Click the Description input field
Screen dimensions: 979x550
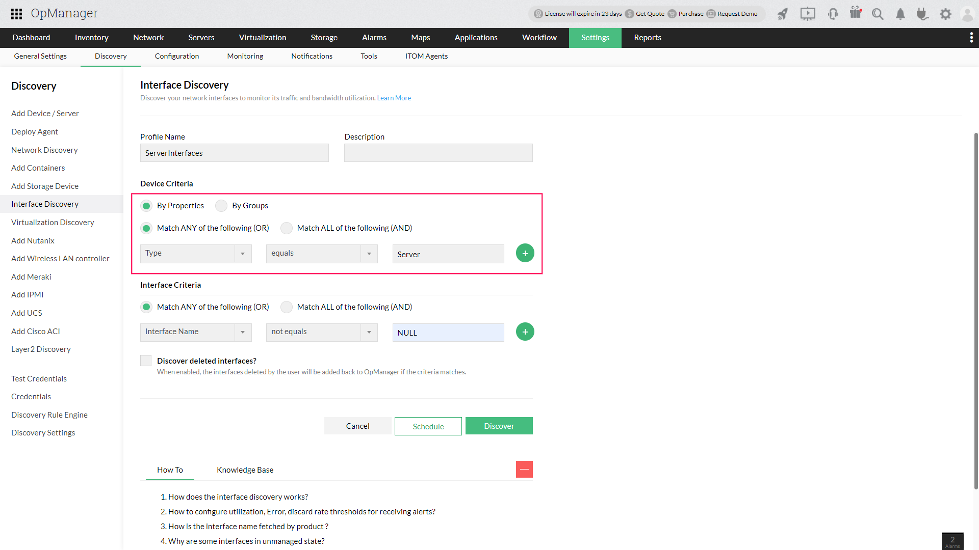coord(438,153)
